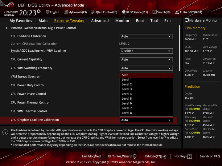Go to the Advanced tab

point(100,21)
